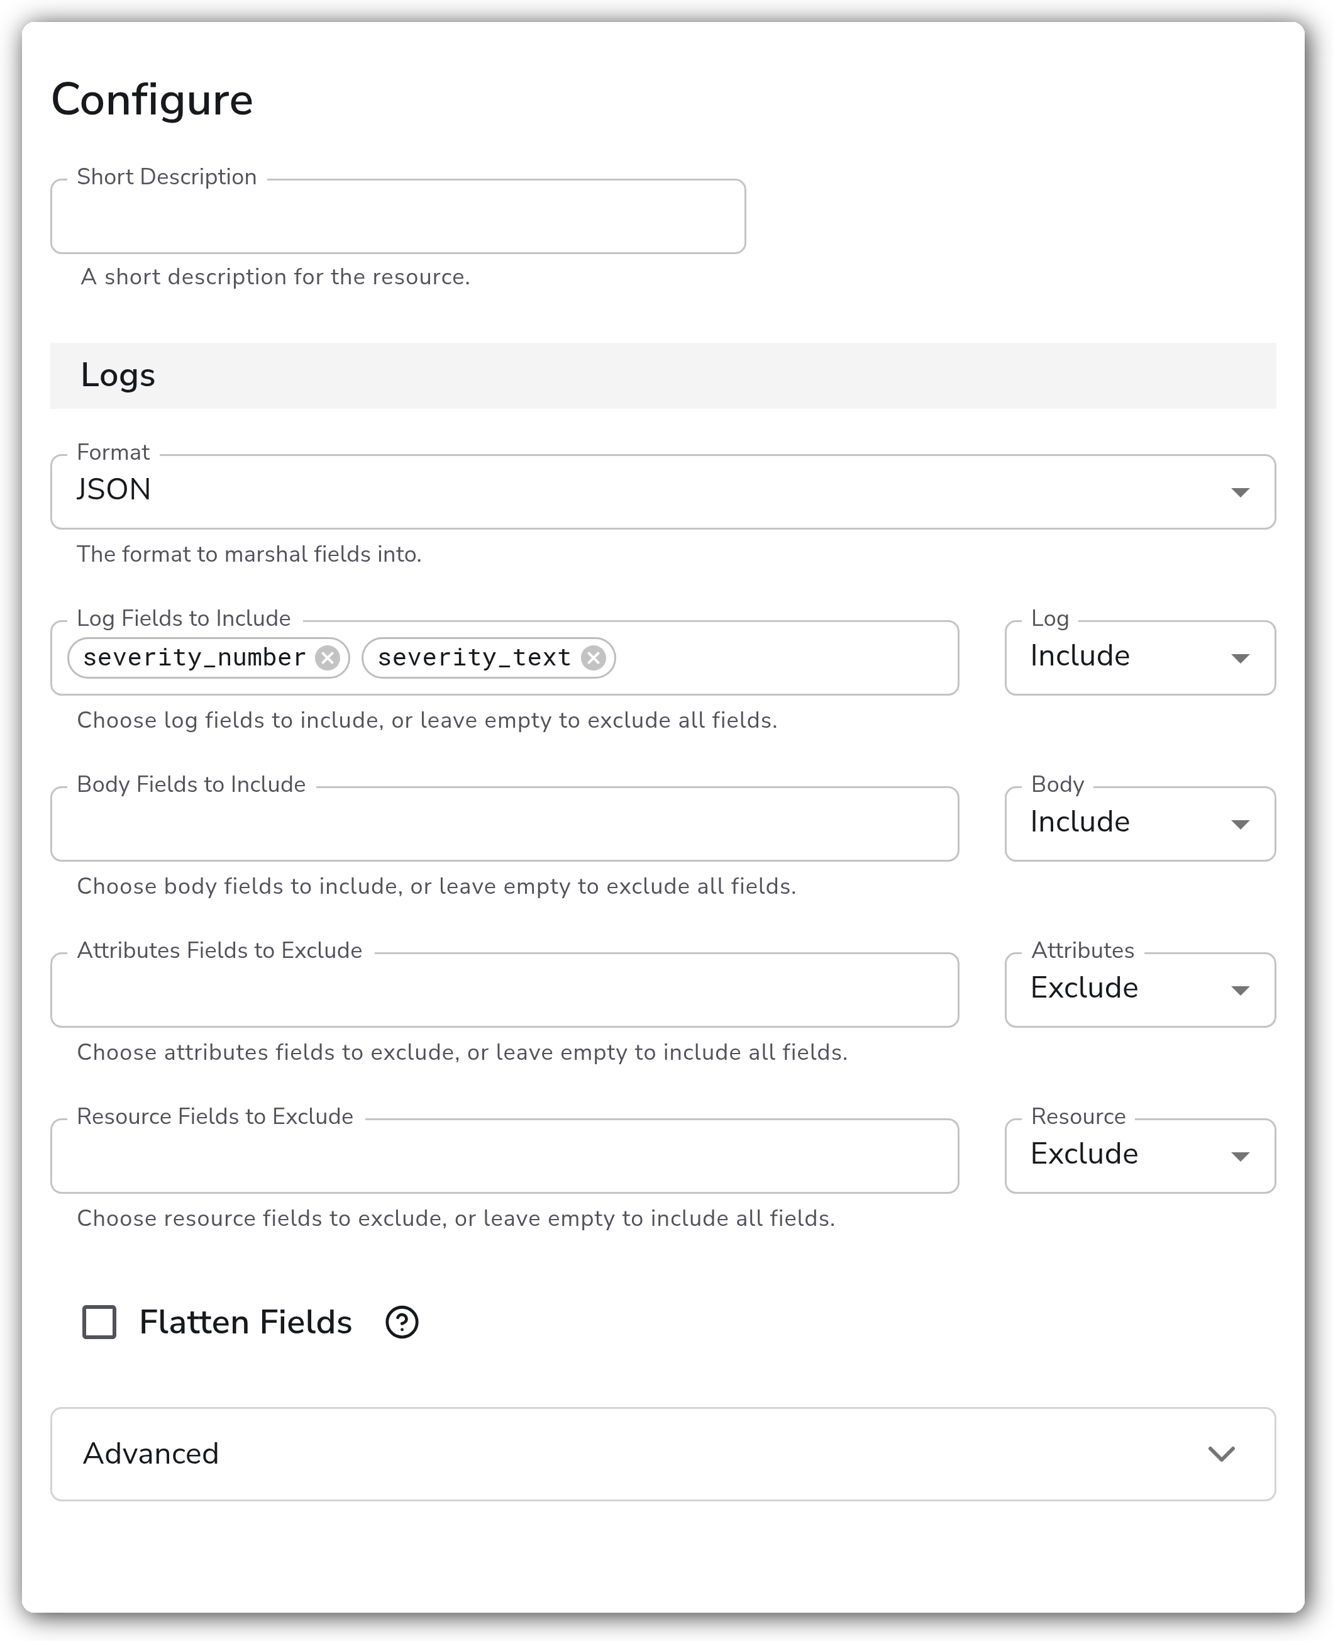Expand the Advanced section

pyautogui.click(x=663, y=1454)
